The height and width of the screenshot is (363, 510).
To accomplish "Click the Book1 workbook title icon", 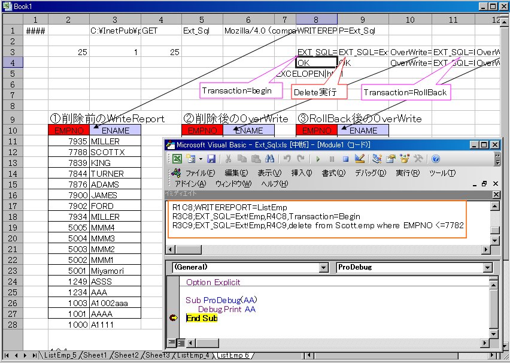I will (x=7, y=6).
